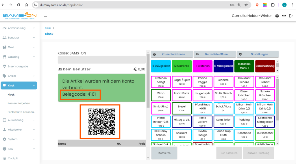Bookmark this page with the star icon

tap(246, 5)
